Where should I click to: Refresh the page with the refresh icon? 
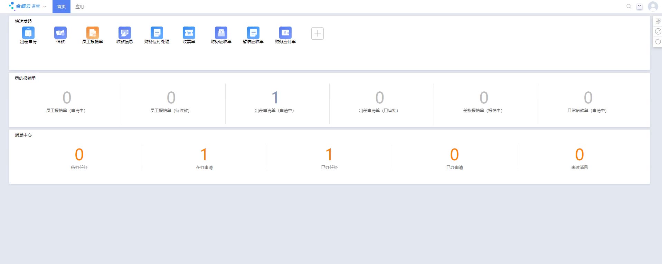pyautogui.click(x=658, y=42)
